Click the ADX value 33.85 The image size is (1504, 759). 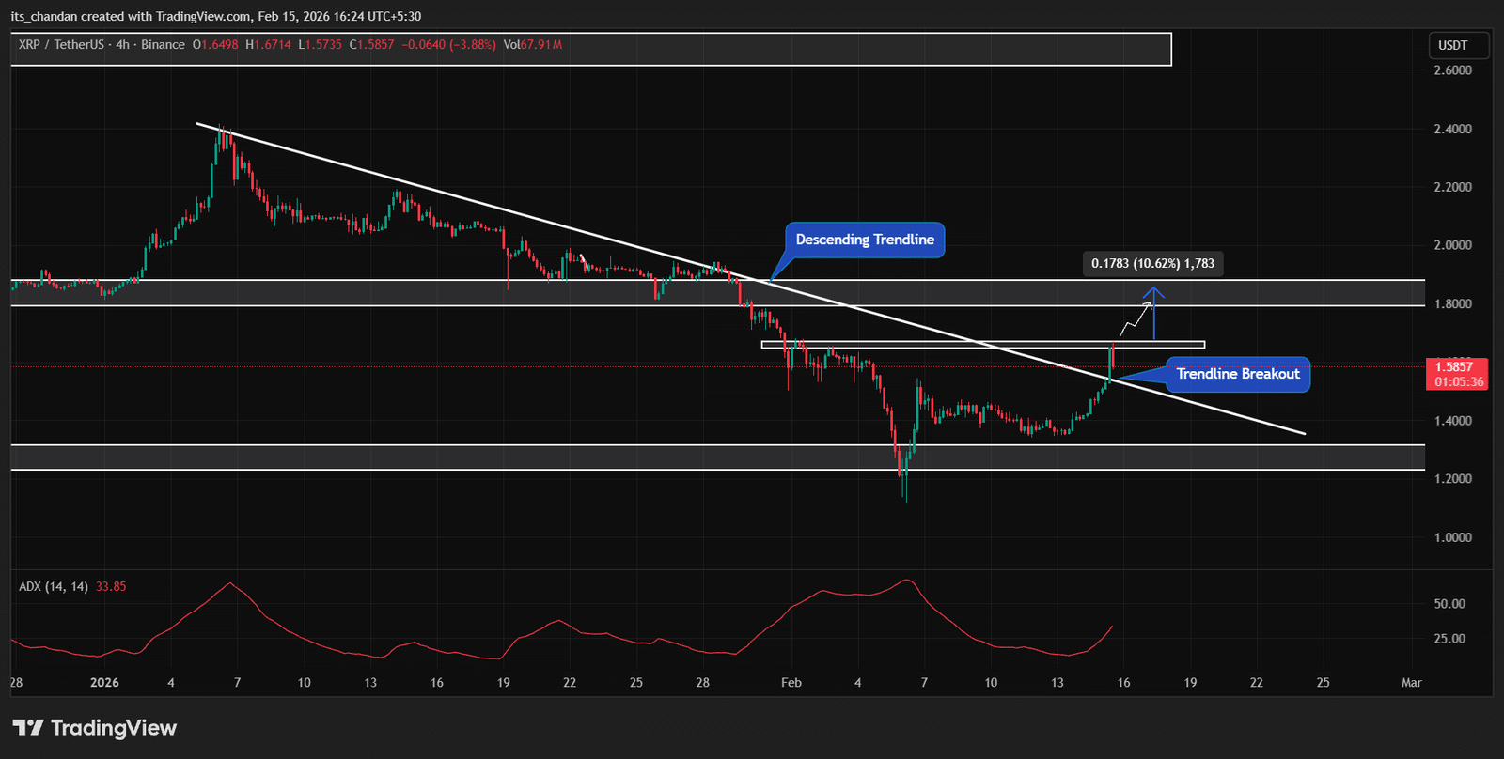111,586
